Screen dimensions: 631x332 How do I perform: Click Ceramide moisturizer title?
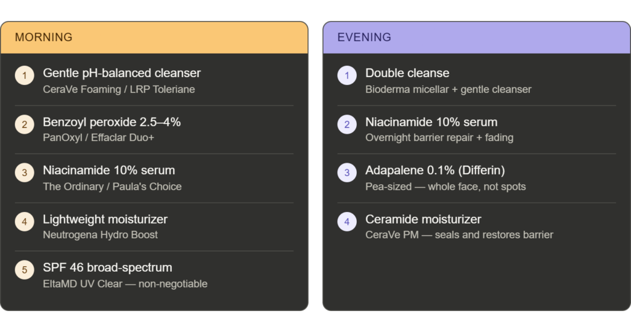[423, 219]
